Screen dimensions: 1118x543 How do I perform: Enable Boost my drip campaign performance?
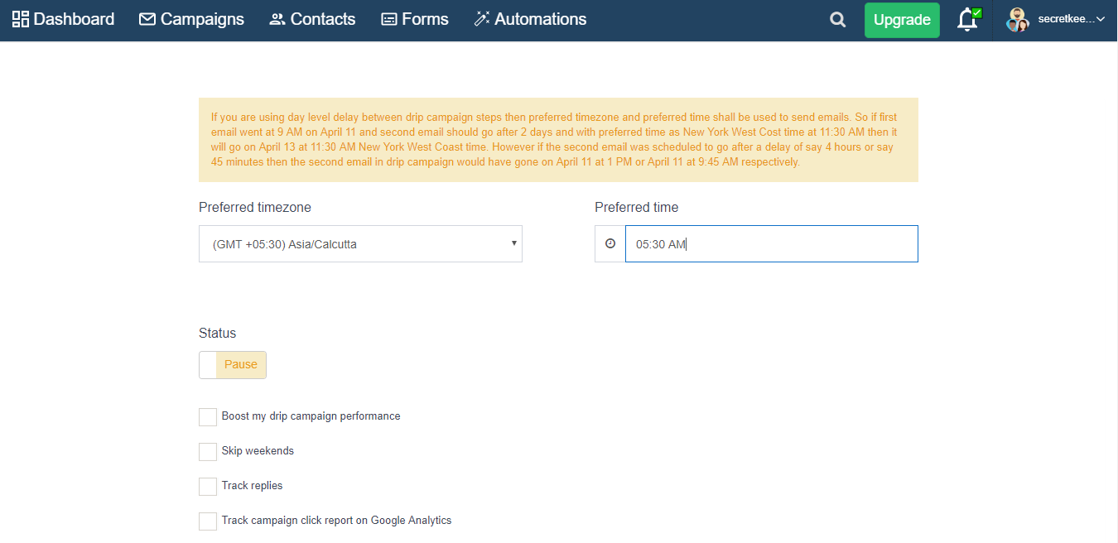[x=208, y=416]
